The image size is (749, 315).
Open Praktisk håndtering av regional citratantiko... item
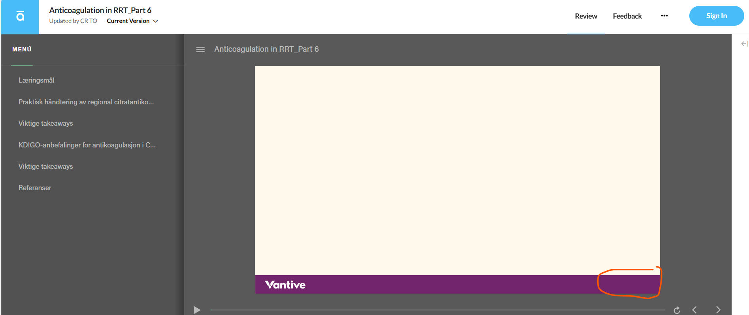(x=86, y=102)
